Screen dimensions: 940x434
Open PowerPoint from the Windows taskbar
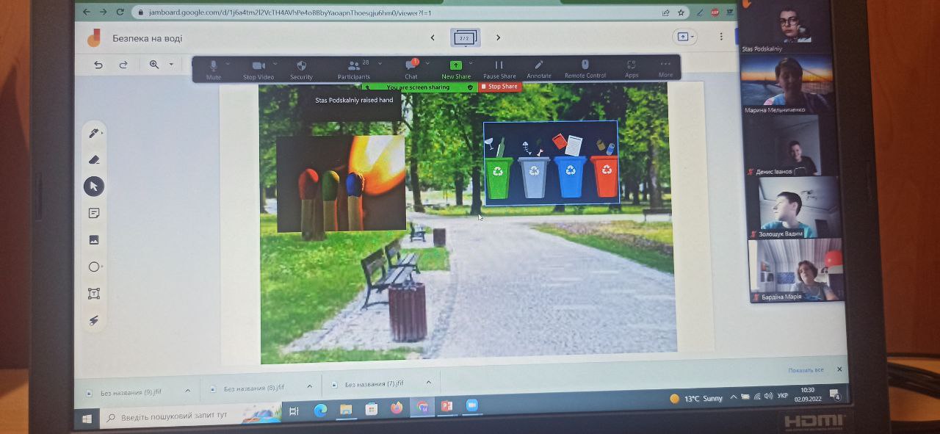pos(446,406)
